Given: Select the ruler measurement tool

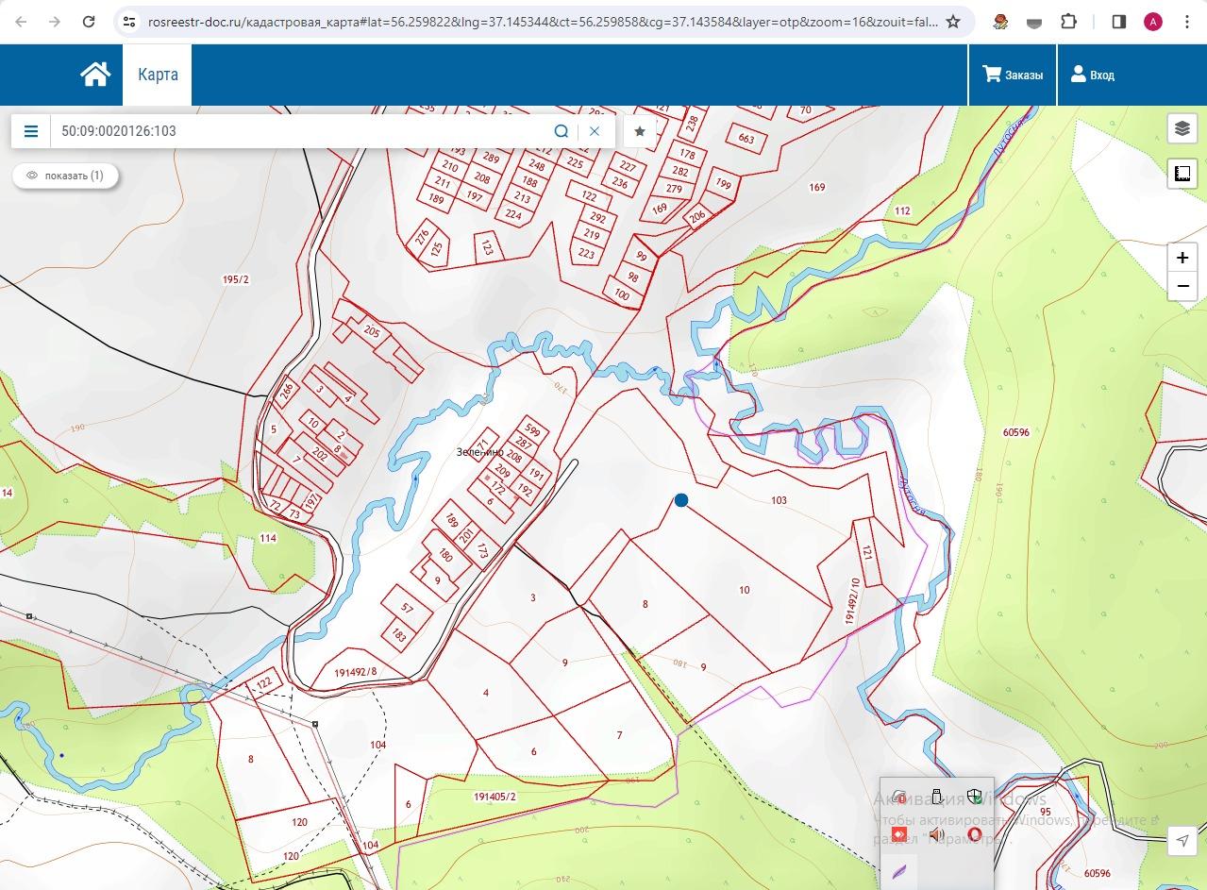Looking at the screenshot, I should (x=1182, y=174).
